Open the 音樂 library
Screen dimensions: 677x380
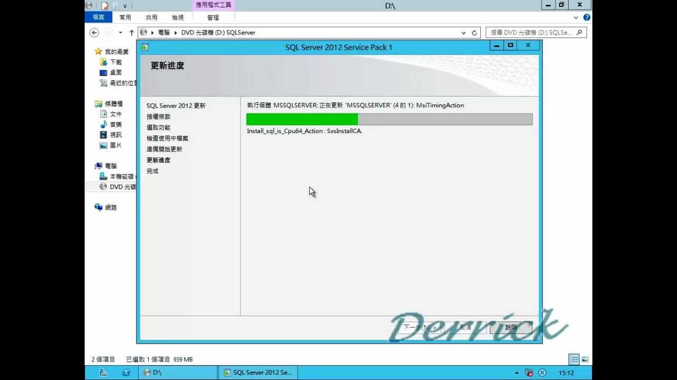point(111,125)
